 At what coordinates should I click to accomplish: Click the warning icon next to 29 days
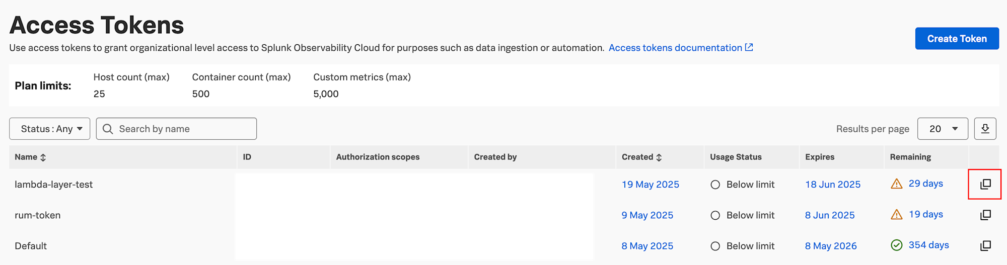point(897,184)
